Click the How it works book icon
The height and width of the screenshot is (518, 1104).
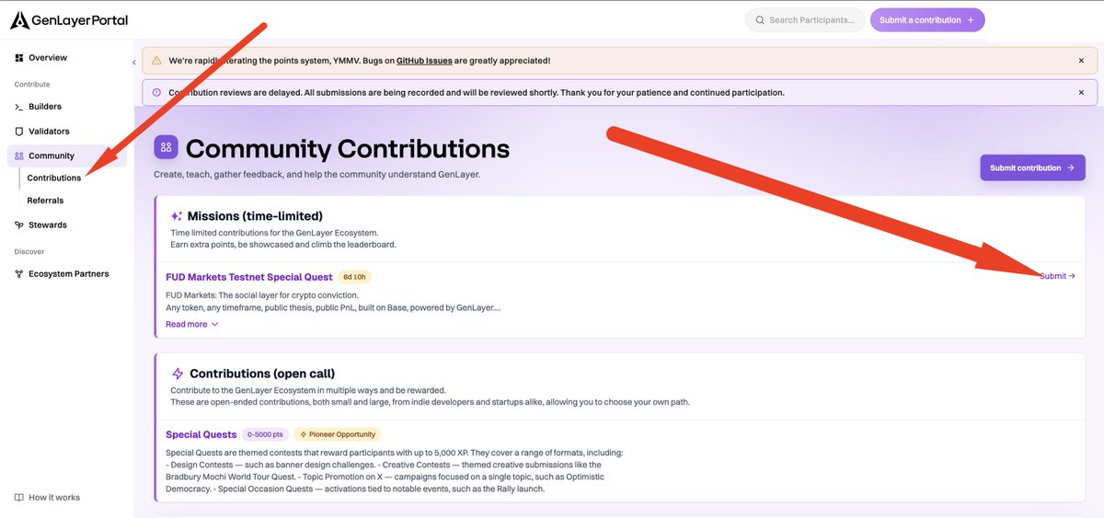pyautogui.click(x=19, y=498)
